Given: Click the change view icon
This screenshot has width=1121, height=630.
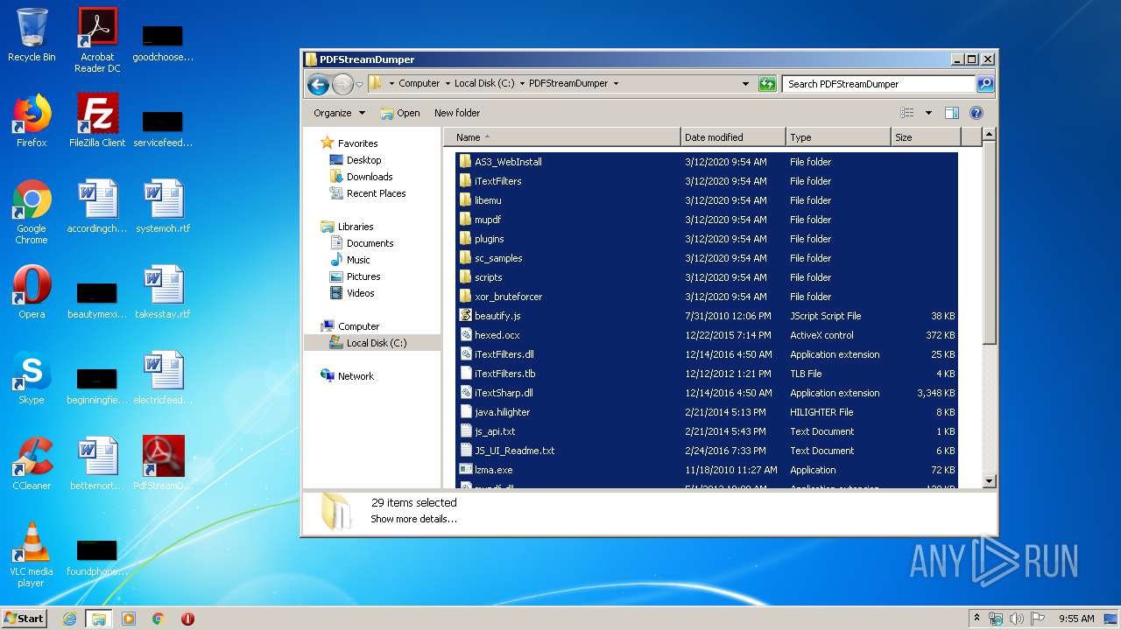Looking at the screenshot, I should point(907,113).
